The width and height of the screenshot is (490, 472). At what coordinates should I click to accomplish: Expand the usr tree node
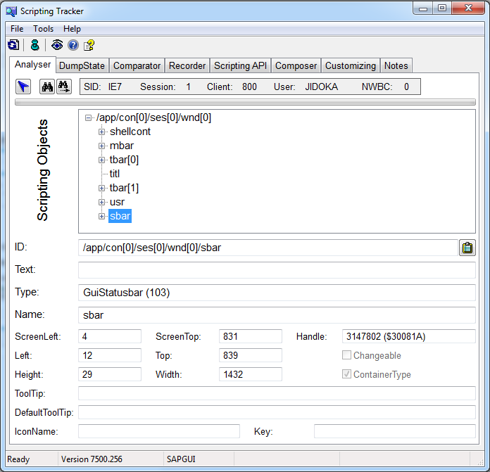[x=102, y=203]
